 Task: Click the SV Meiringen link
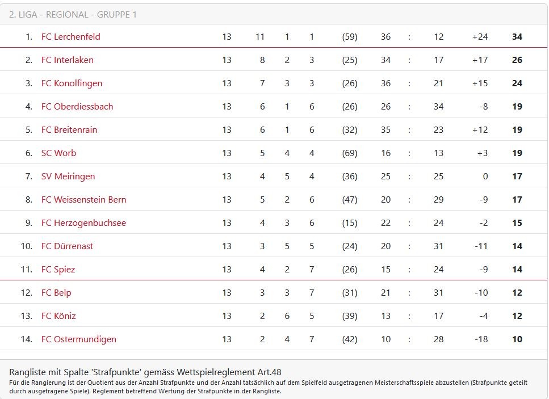click(68, 176)
